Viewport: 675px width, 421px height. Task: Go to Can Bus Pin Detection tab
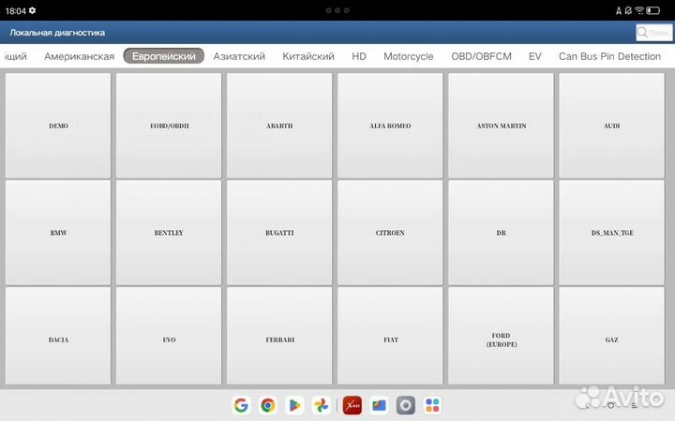(x=609, y=56)
